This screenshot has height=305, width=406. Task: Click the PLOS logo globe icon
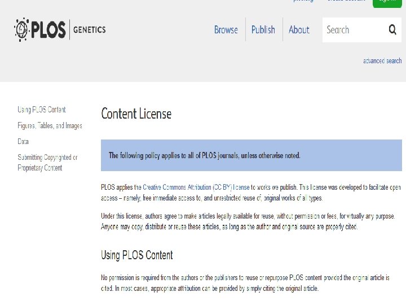21,29
